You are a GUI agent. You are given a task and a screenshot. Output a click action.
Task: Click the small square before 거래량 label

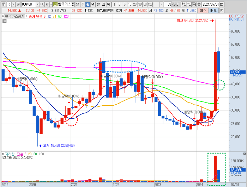pyautogui.click(x=3, y=154)
